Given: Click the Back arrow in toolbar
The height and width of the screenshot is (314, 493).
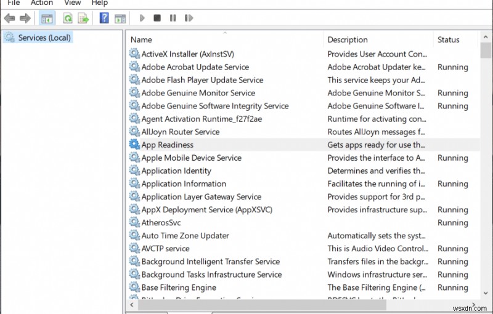Looking at the screenshot, I should [9, 18].
